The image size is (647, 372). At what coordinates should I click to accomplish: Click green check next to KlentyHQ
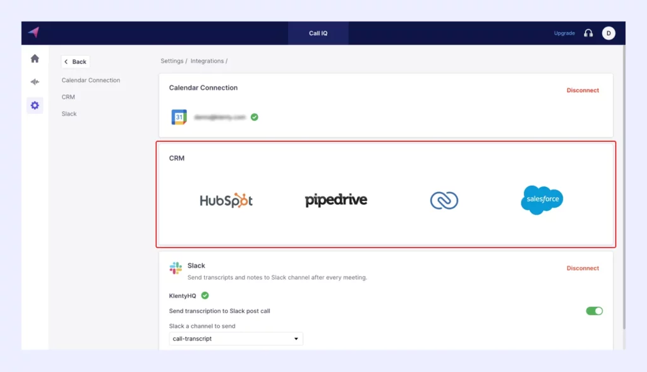point(205,296)
